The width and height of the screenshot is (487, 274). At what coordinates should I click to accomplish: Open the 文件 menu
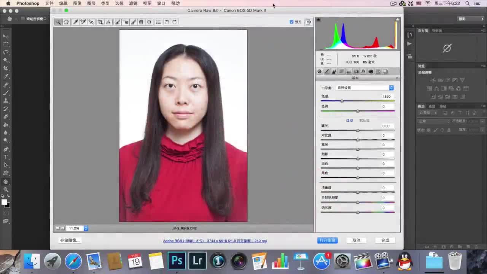[x=49, y=3]
